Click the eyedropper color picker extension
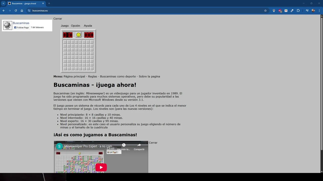The width and height of the screenshot is (323, 181). 292,11
